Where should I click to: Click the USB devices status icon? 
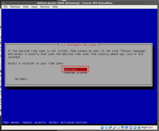click(114, 128)
